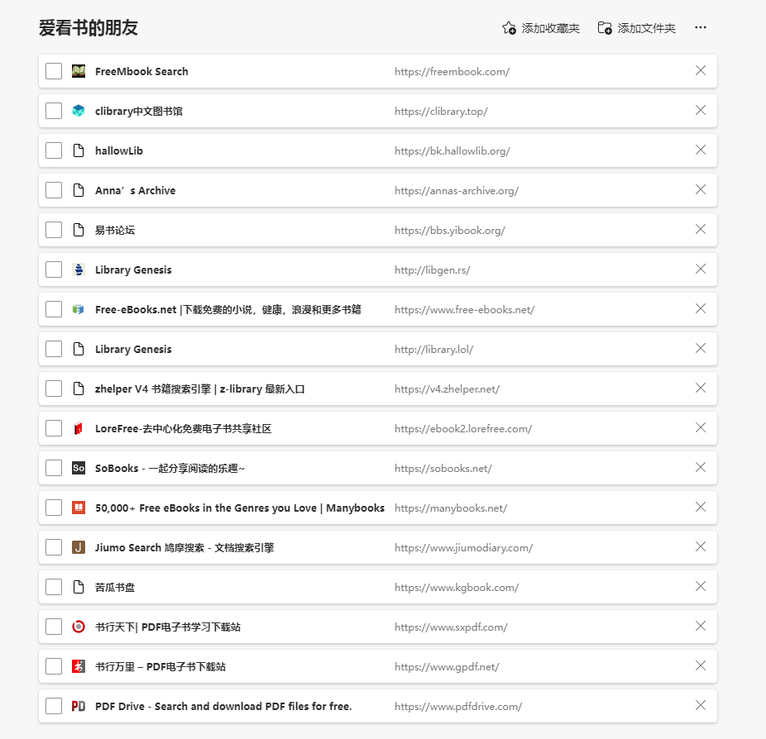Delete the hallowLib favorite entry
Screen dimensions: 766x739
point(701,150)
